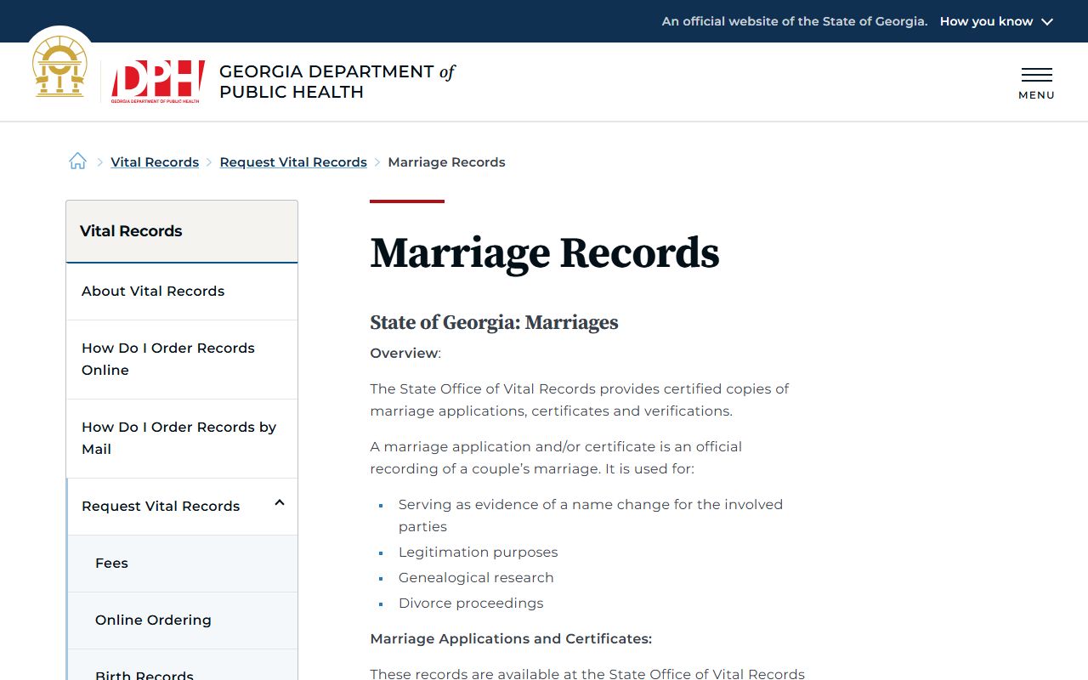Click the 'Overview' label text
The width and height of the screenshot is (1088, 680).
404,354
